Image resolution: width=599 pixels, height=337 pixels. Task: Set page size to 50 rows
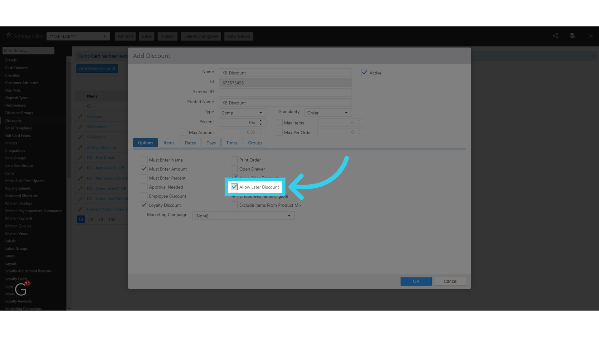101,219
